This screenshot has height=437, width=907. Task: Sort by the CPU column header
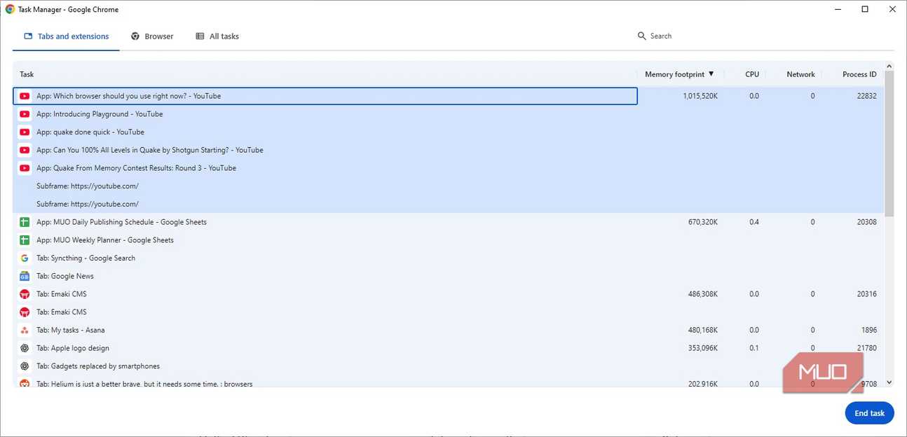(752, 74)
